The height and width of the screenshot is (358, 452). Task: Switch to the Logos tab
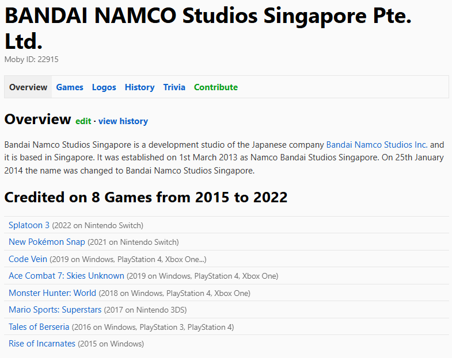point(104,87)
